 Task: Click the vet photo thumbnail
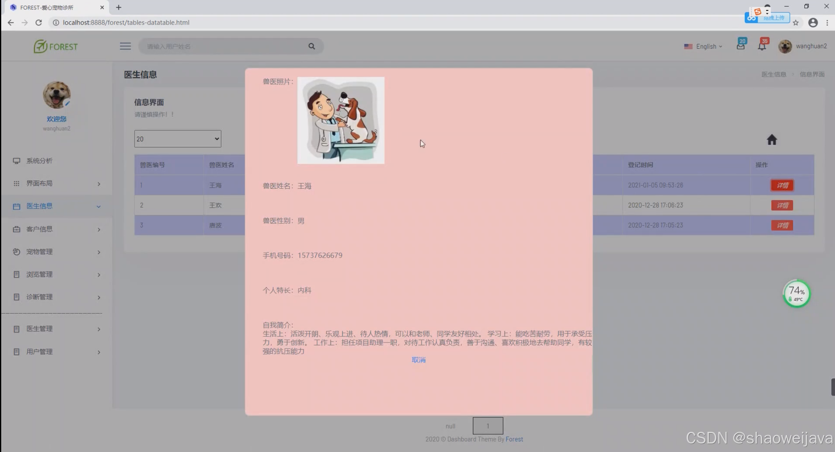click(341, 120)
